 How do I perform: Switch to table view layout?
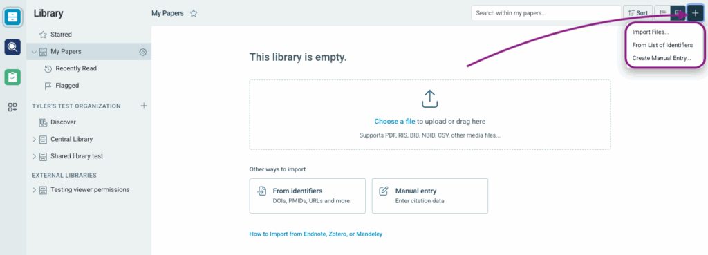point(678,13)
